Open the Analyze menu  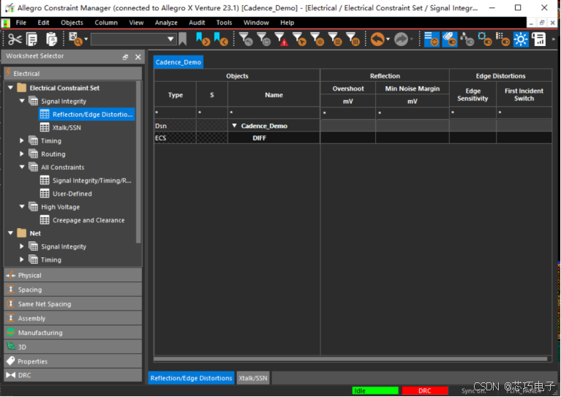click(166, 23)
